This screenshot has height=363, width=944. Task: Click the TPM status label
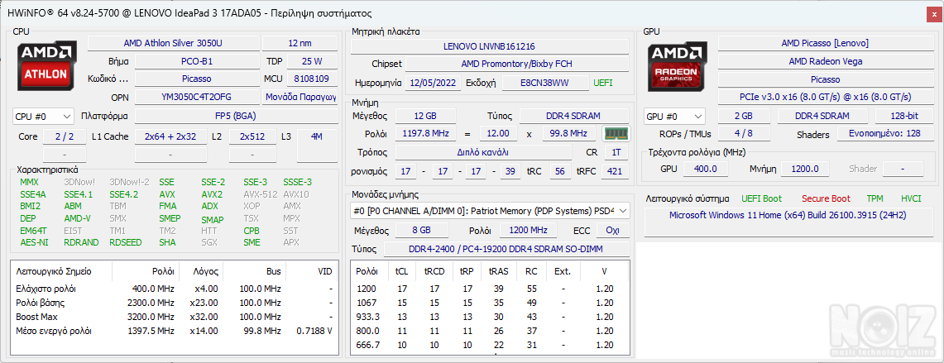(875, 198)
